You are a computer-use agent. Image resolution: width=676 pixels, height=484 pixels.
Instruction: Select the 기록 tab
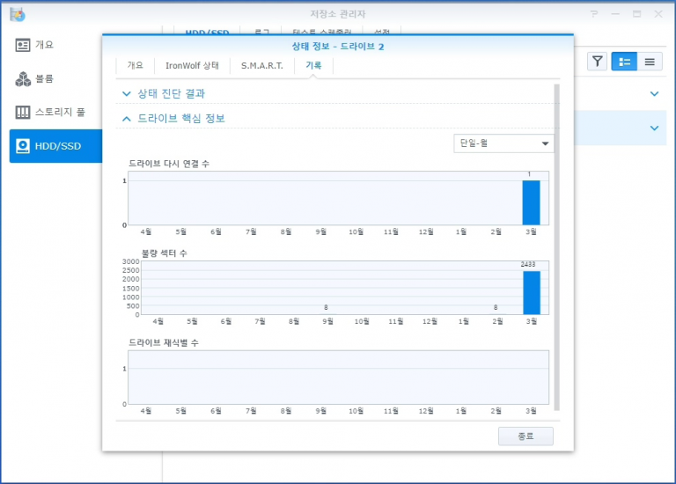(x=313, y=65)
